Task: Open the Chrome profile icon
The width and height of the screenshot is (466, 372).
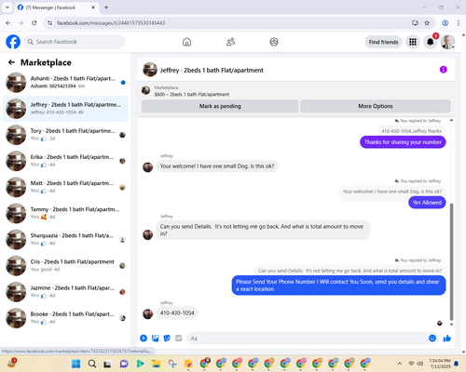Action: [445, 23]
